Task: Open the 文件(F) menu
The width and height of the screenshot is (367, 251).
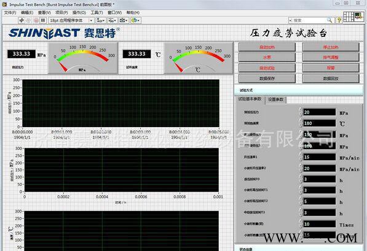Action: pyautogui.click(x=10, y=12)
